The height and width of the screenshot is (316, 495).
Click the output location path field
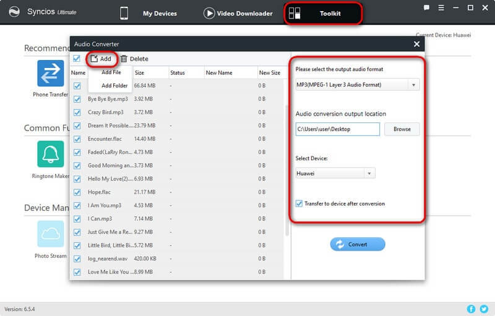(x=337, y=129)
